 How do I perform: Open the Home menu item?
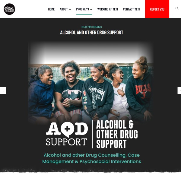[x=51, y=9]
